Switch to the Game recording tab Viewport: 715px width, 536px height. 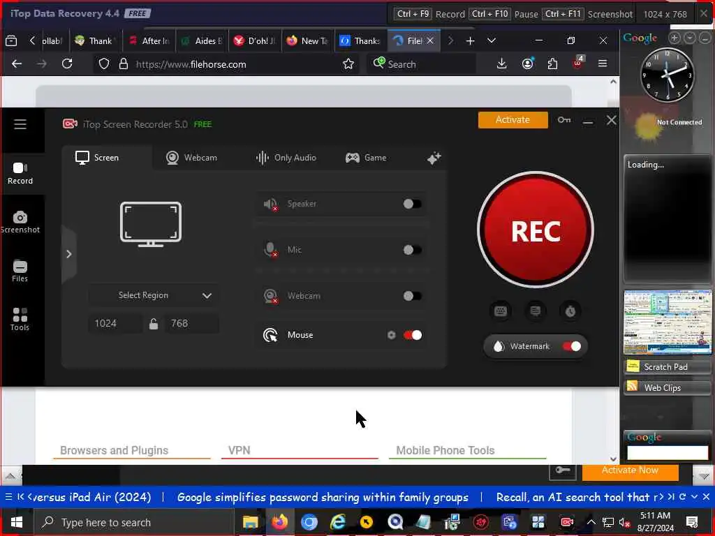point(366,158)
